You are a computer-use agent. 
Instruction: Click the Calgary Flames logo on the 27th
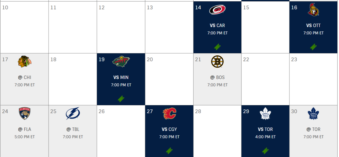click(169, 113)
